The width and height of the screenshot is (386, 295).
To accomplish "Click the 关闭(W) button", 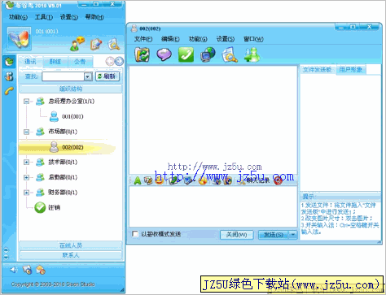I will point(236,235).
